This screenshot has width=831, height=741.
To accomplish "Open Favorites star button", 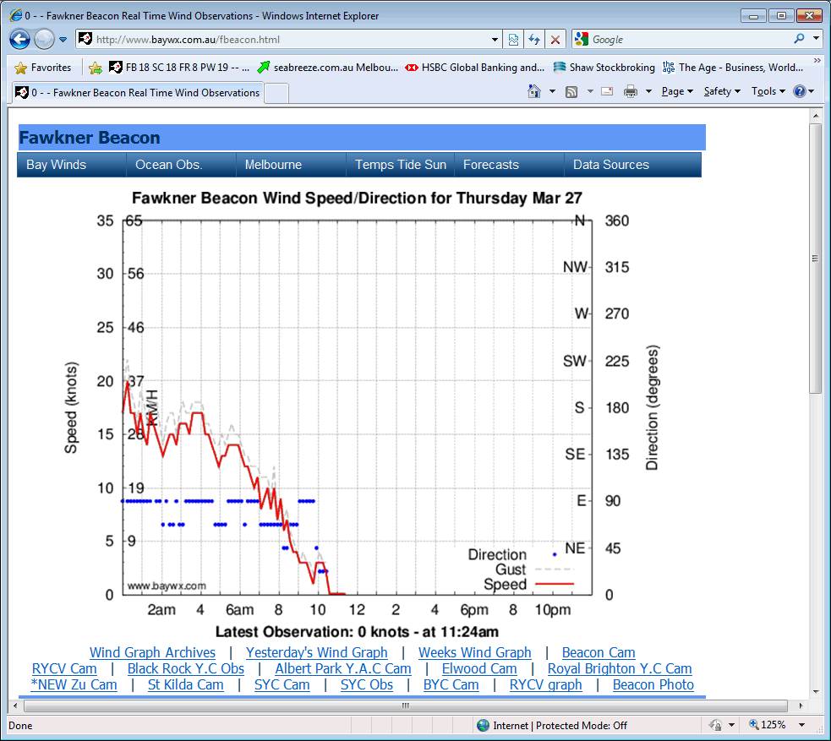I will point(44,68).
